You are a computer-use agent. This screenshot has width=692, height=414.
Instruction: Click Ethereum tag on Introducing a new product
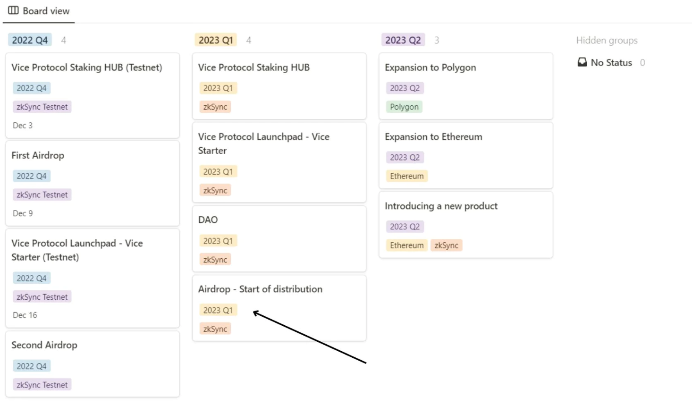407,245
